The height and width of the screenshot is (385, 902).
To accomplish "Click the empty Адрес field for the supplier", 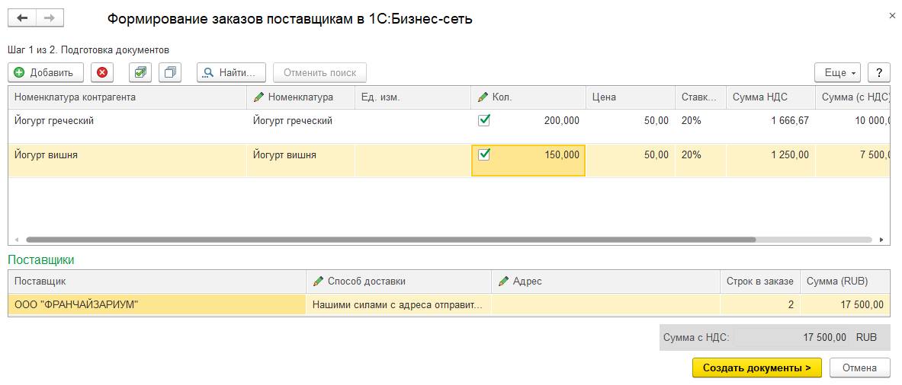I will click(x=605, y=304).
